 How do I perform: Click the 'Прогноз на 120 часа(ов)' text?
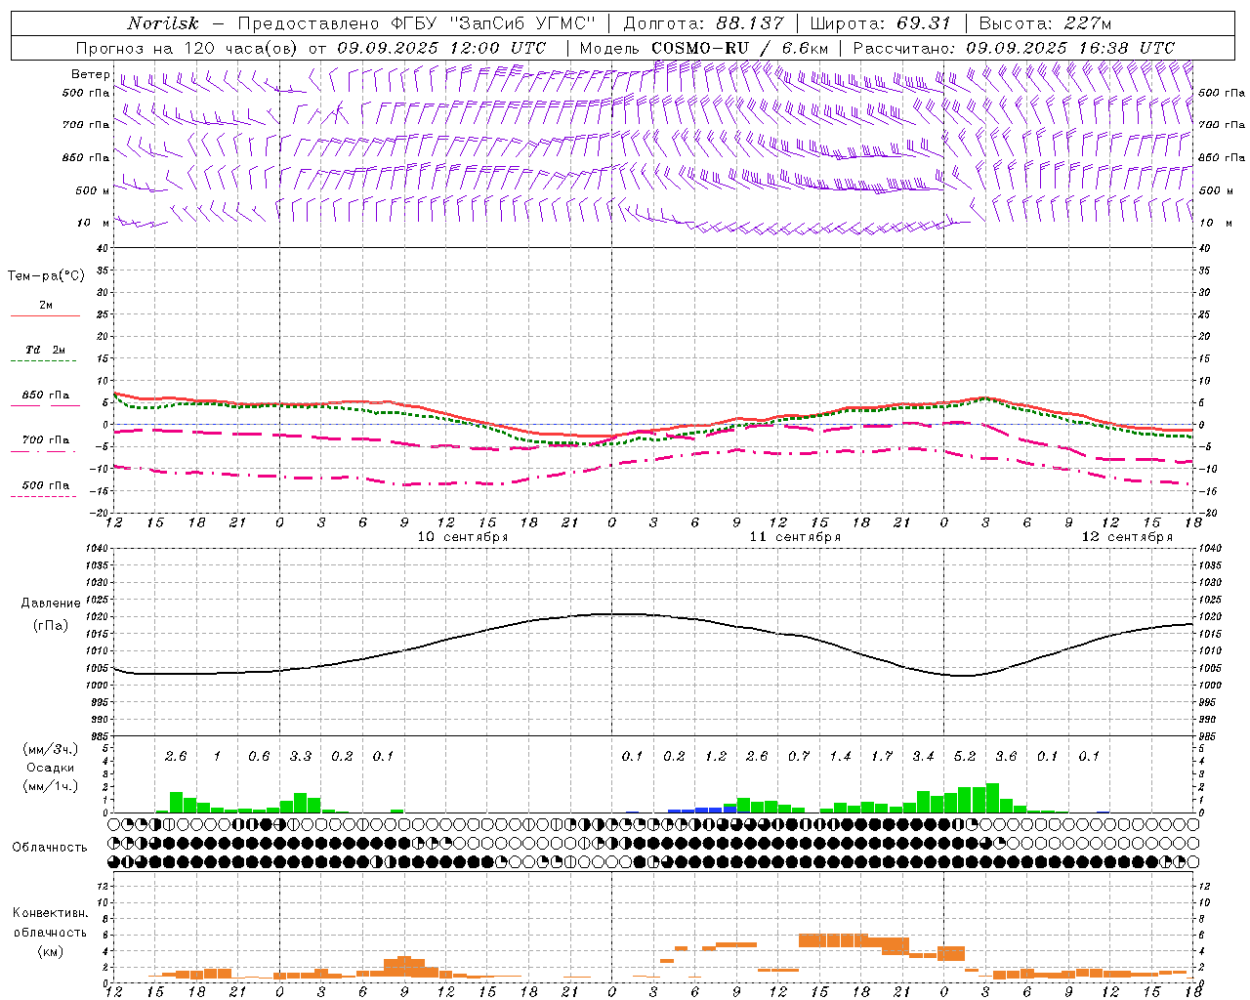coord(187,48)
